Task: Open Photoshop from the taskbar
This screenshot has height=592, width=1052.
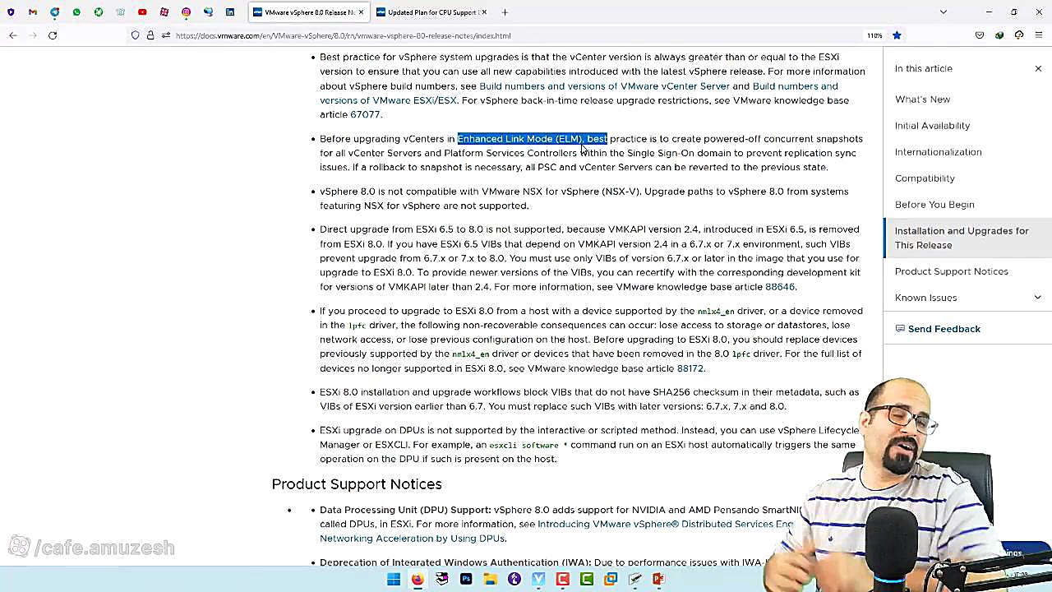Action: tap(466, 579)
